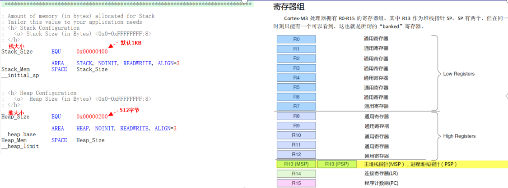The height and width of the screenshot is (188, 508).
Task: Click SPACE keyword on the Heap_Mem line
Action: (x=59, y=140)
